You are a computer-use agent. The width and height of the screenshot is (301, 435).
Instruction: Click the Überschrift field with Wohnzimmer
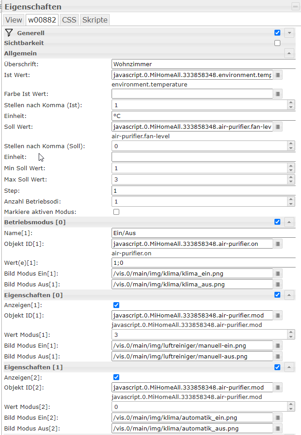coord(204,64)
